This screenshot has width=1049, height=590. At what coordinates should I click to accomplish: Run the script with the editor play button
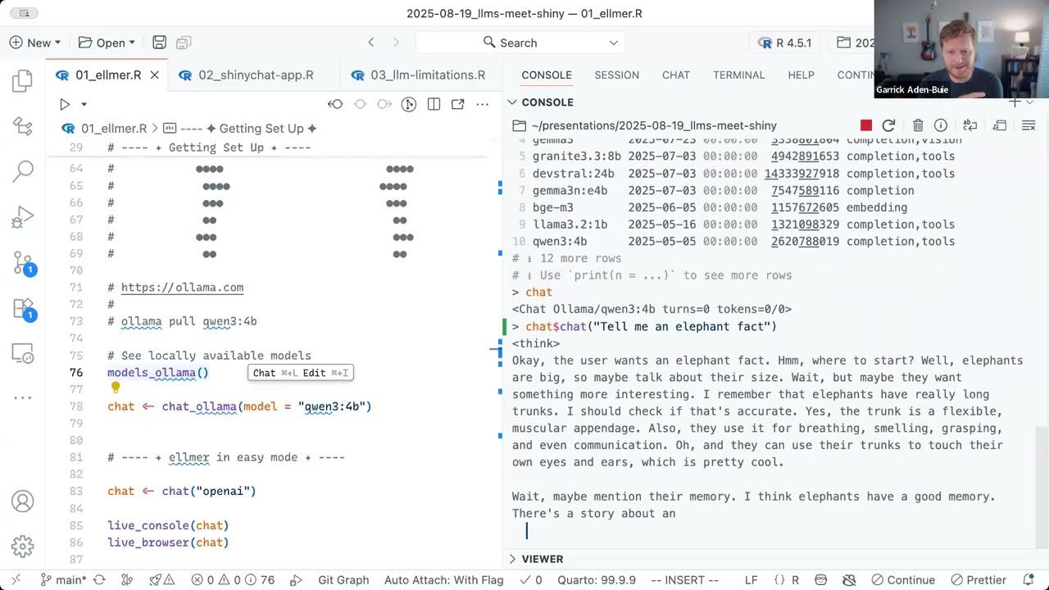point(65,103)
